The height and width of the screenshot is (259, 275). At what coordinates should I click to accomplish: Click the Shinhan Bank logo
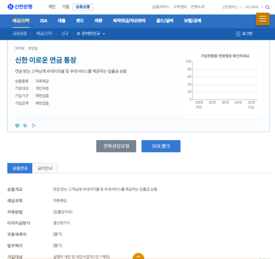[20, 7]
